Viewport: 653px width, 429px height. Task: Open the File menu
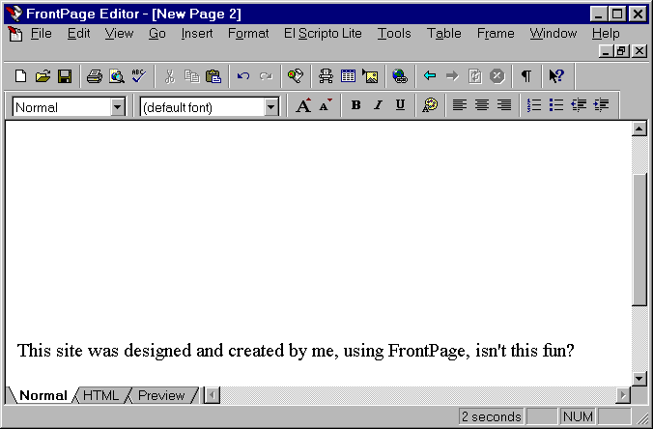pos(42,33)
